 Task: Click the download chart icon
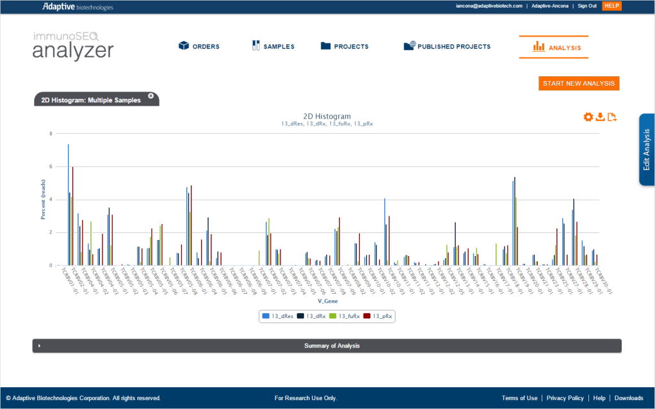600,116
